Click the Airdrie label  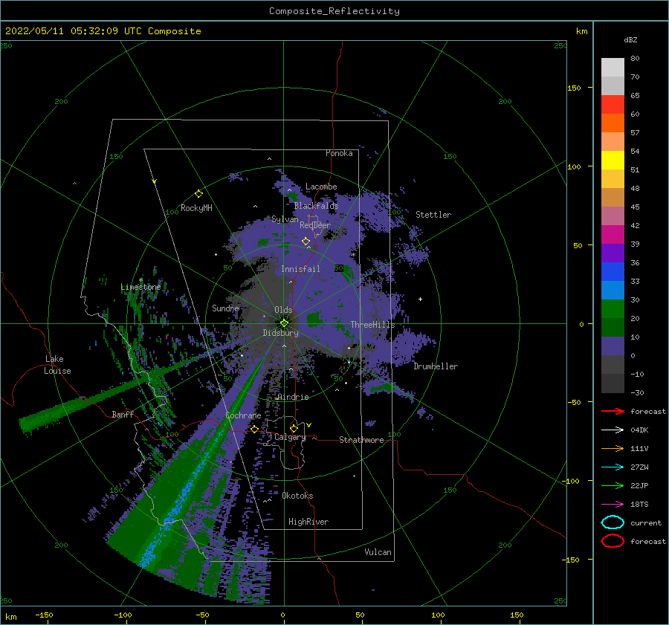293,397
